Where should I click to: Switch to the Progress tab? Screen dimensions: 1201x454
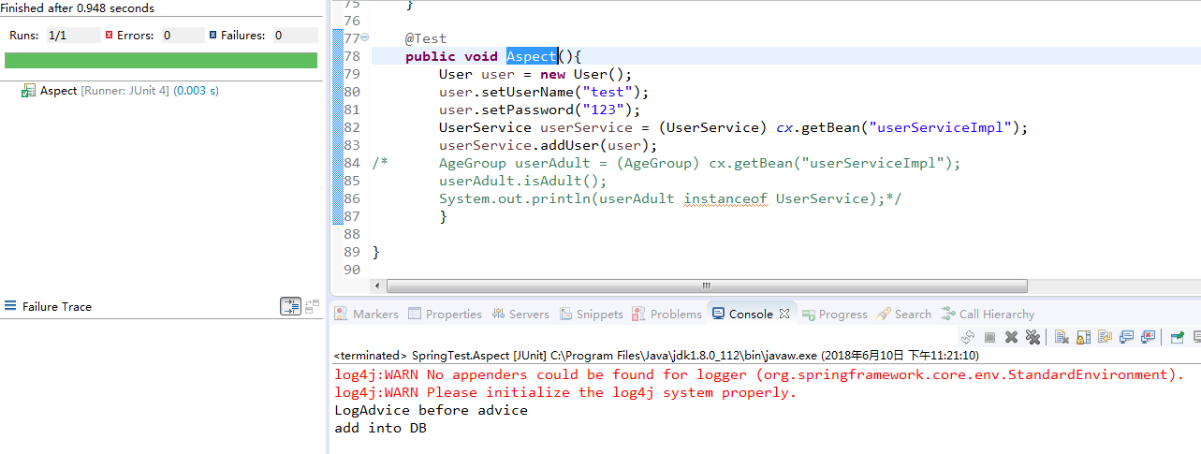[834, 315]
